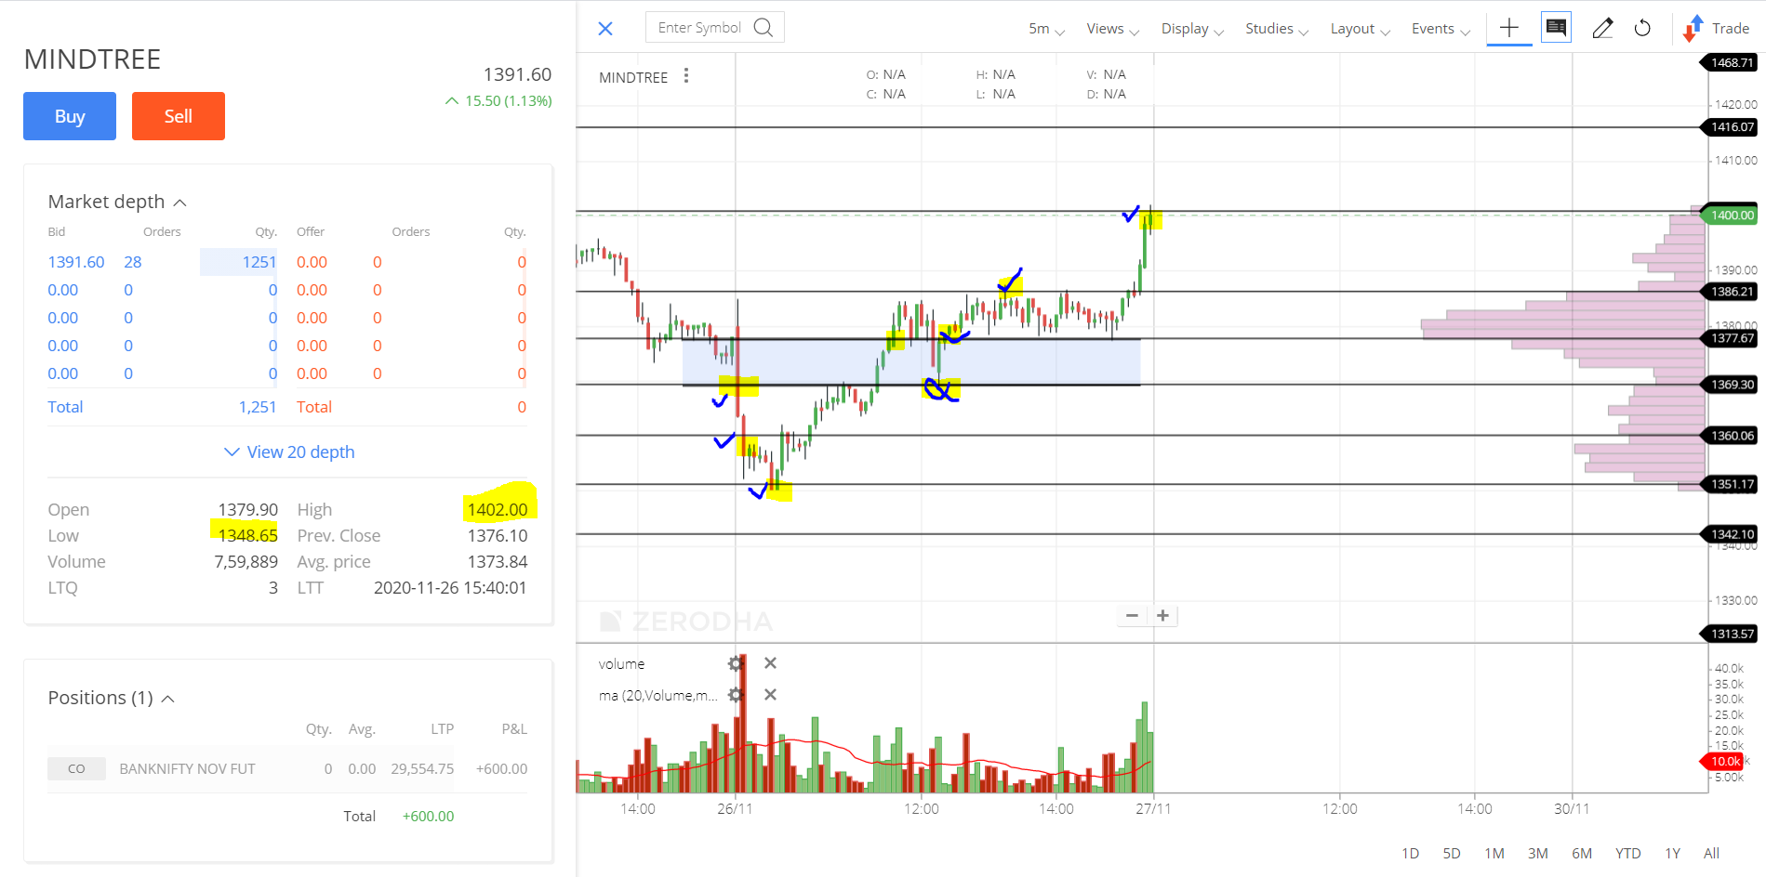1766x877 pixels.
Task: Click the 1313.57 bottom price label
Action: point(1731,634)
